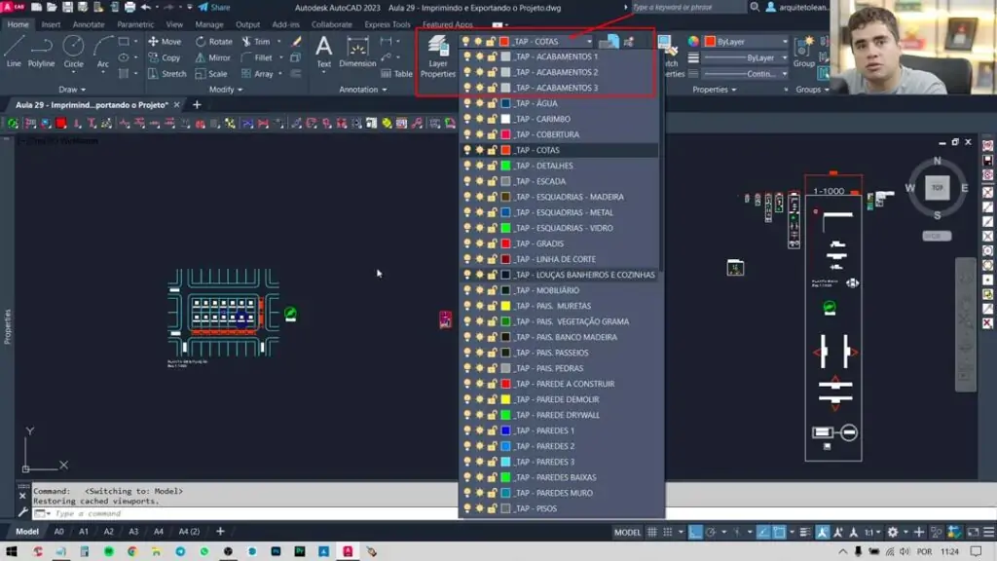The image size is (997, 561).
Task: Select the Arc tool
Action: click(x=102, y=52)
